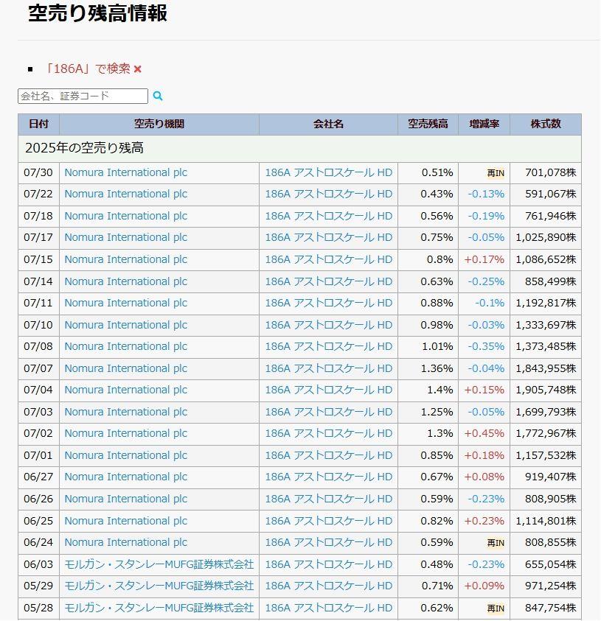Click the 再IN badge on the 05/28 row
This screenshot has height=621, width=601.
click(494, 608)
